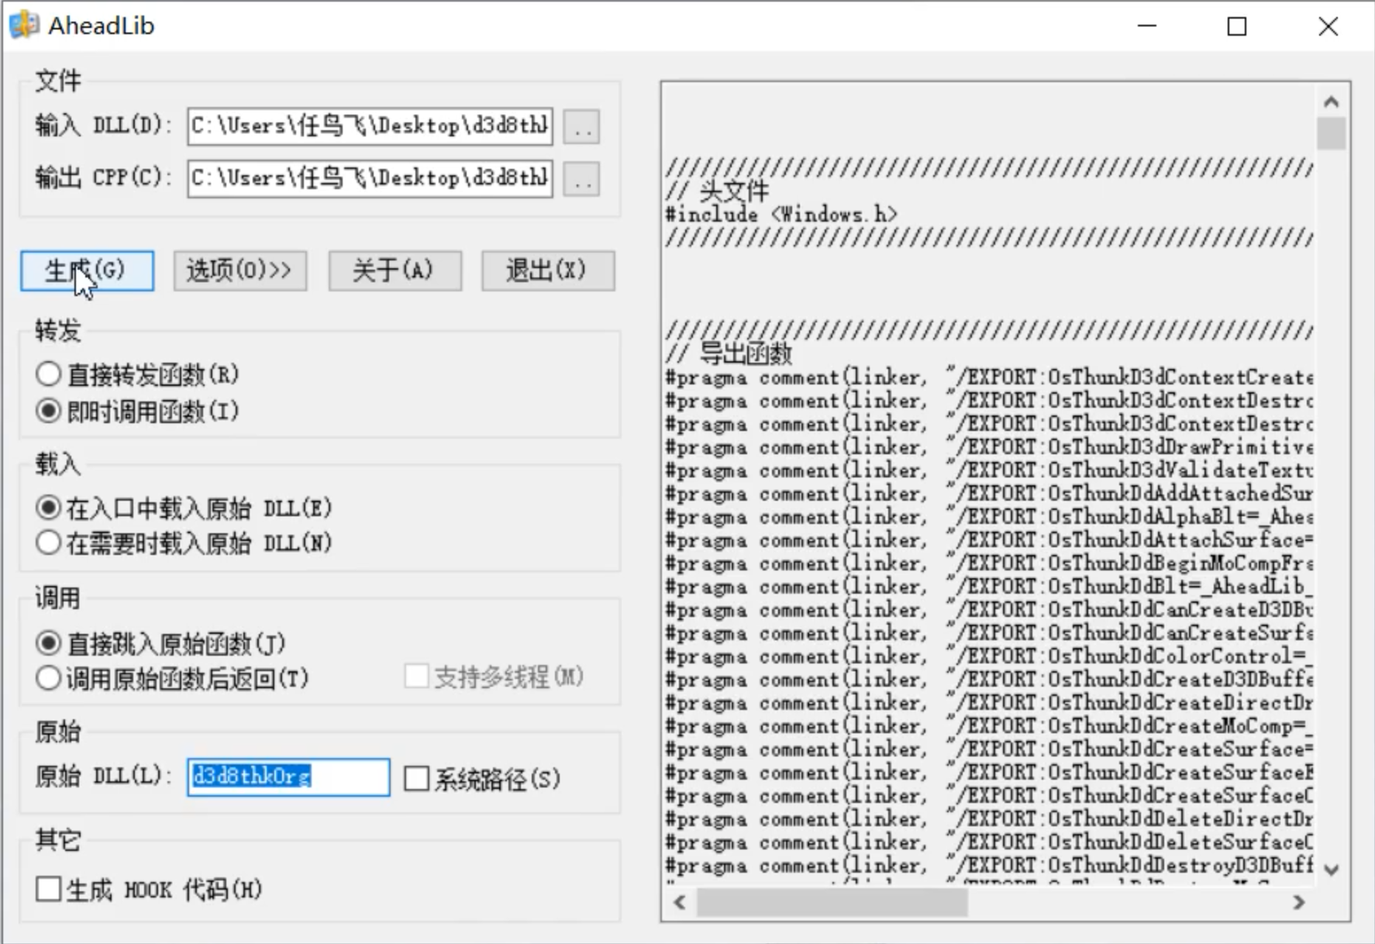Viewport: 1375px width, 944px height.
Task: Click the code preview scroll down arrow
Action: point(1332,870)
